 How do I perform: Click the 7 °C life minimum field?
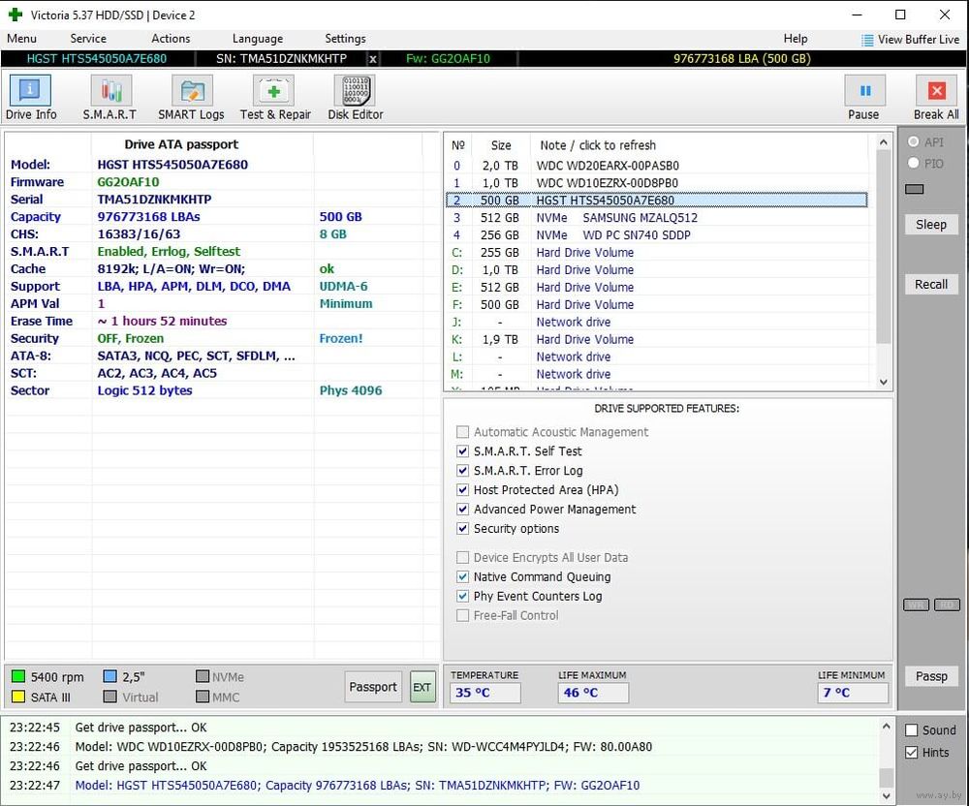tap(853, 693)
